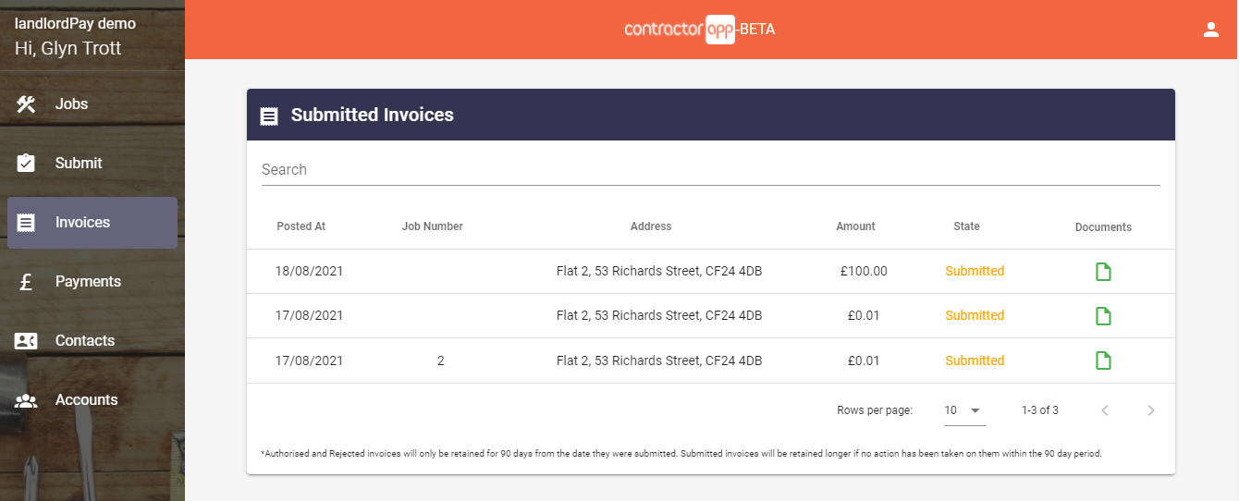Click the Contacts card icon
Screen dimensions: 1239x501
click(x=26, y=341)
